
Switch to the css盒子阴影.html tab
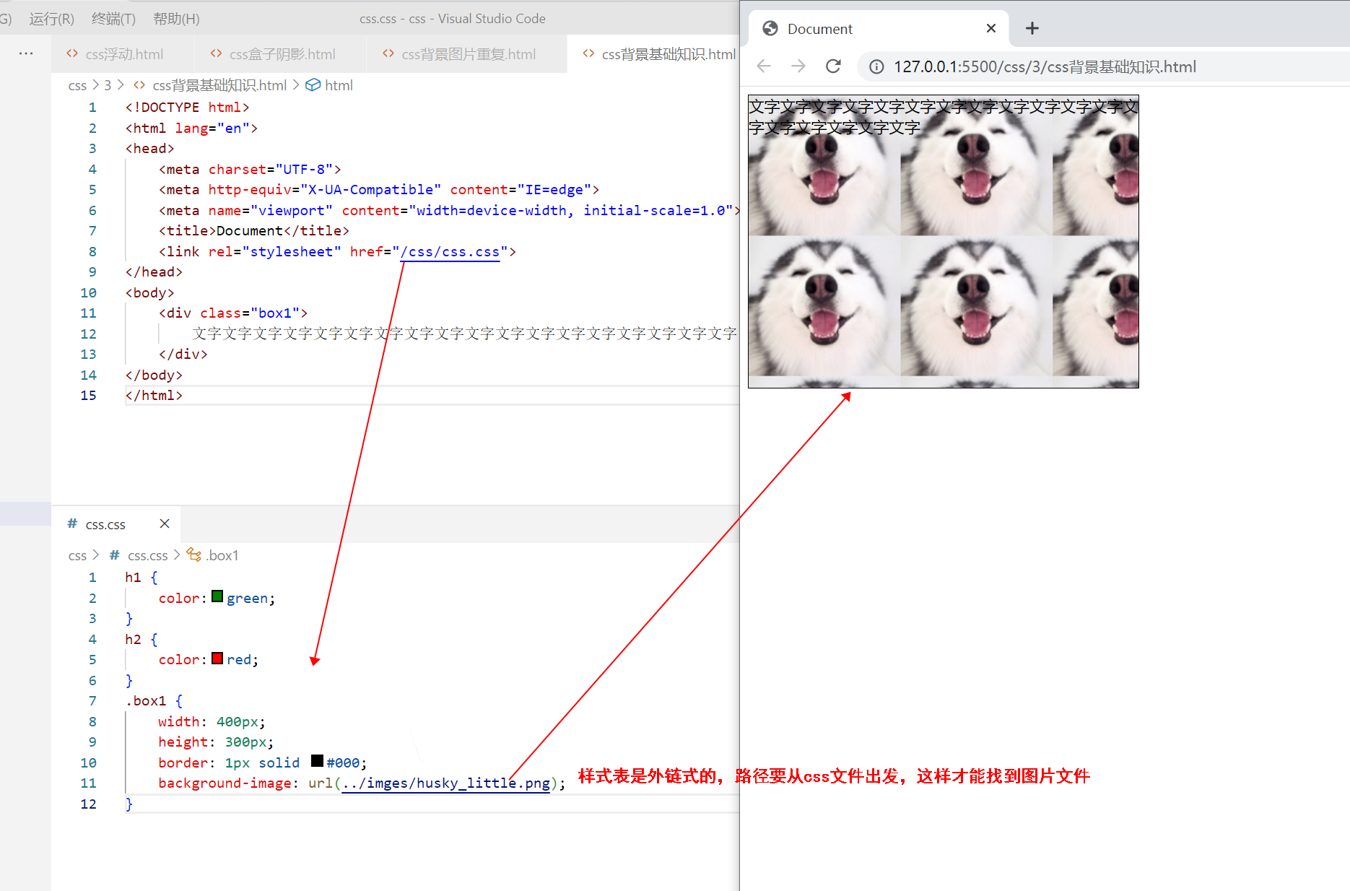[282, 54]
